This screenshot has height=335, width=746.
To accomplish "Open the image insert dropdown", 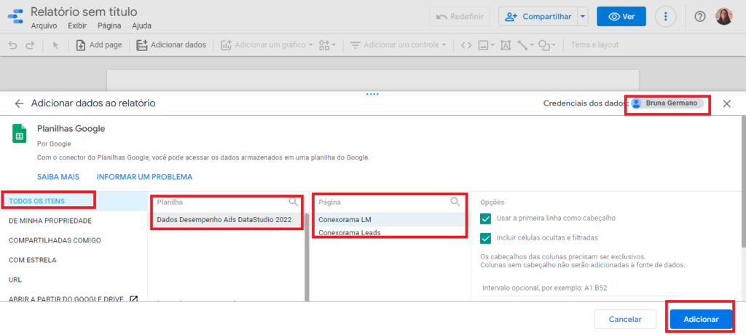I will tap(486, 45).
